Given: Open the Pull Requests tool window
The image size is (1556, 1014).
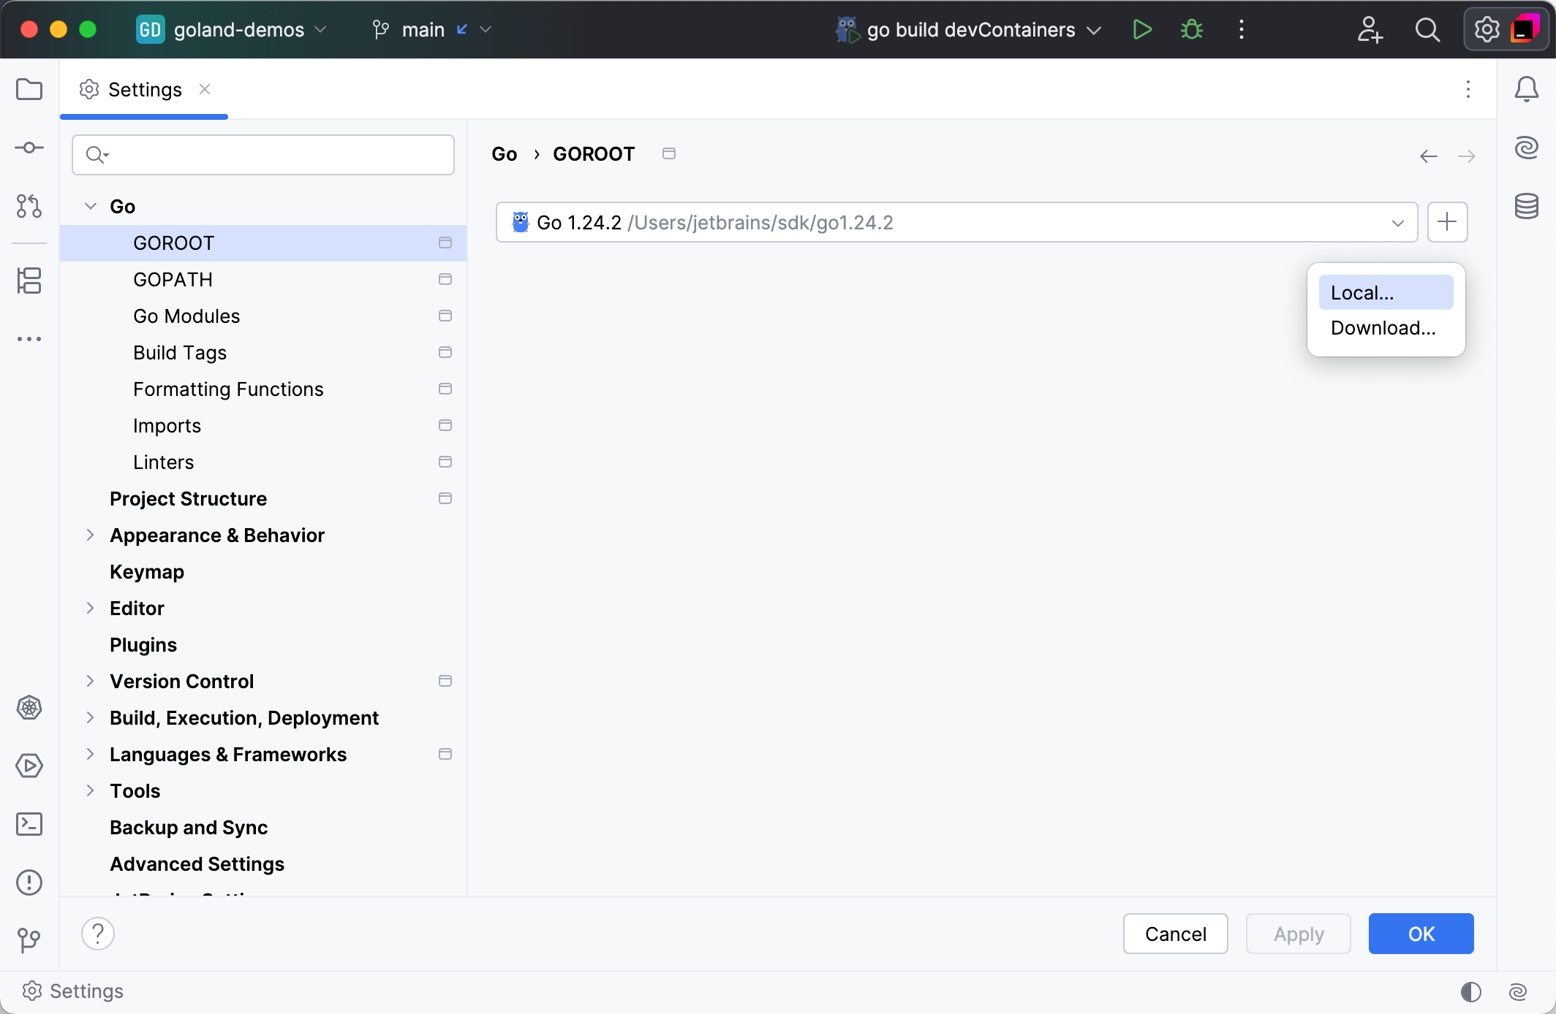Looking at the screenshot, I should point(29,207).
